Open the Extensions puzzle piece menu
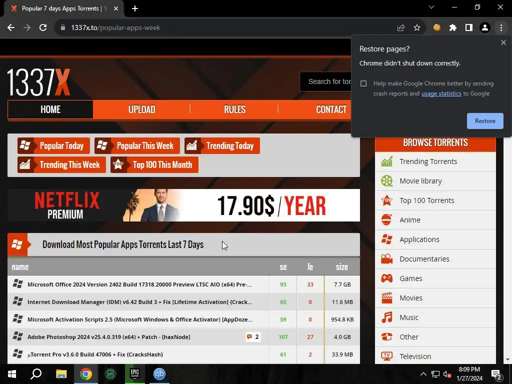The width and height of the screenshot is (512, 384). pos(453,28)
